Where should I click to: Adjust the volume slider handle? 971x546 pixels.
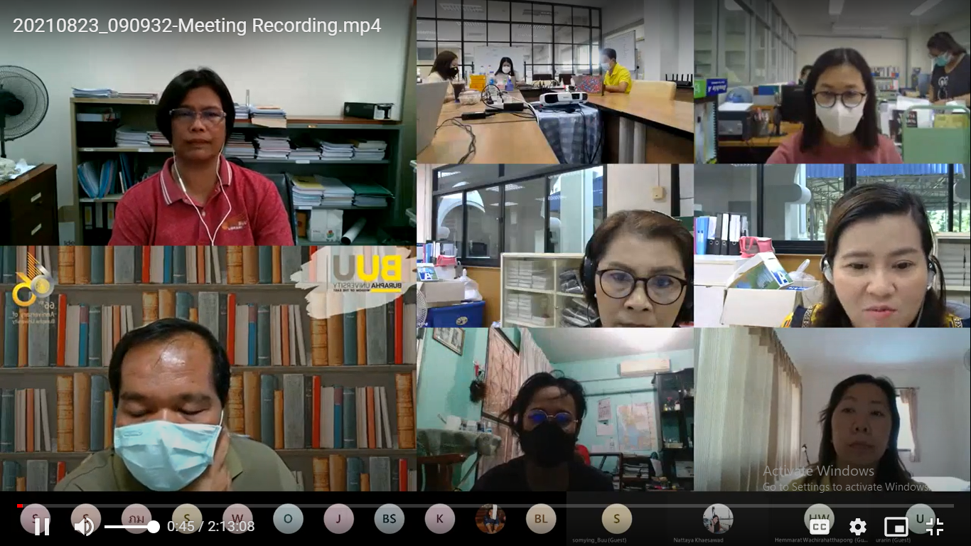pyautogui.click(x=153, y=527)
